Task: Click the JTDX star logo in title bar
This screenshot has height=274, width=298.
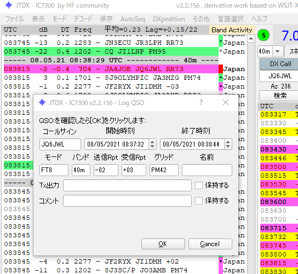Action: click(x=9, y=5)
